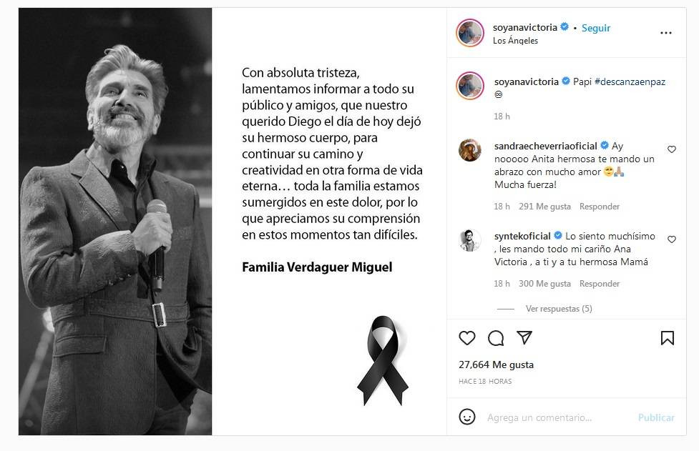Expand Ver respuestas (5) replies
This screenshot has height=451, width=699.
(x=559, y=309)
